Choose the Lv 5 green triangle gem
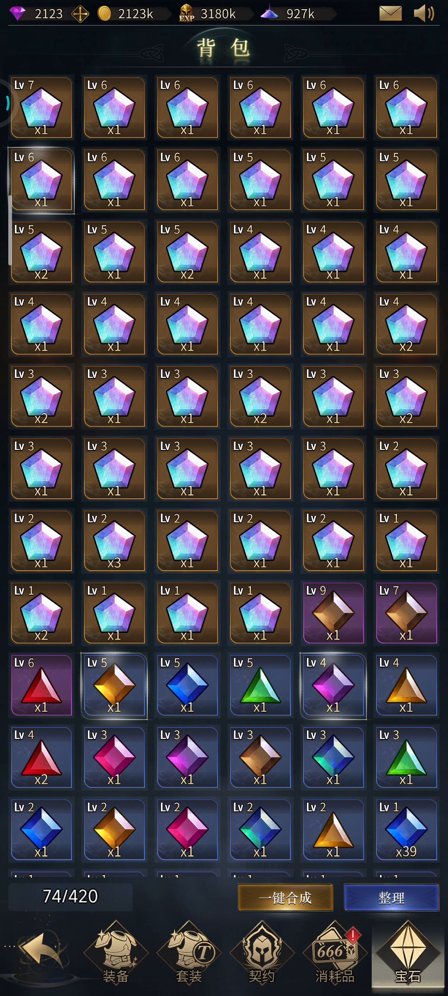 click(261, 685)
